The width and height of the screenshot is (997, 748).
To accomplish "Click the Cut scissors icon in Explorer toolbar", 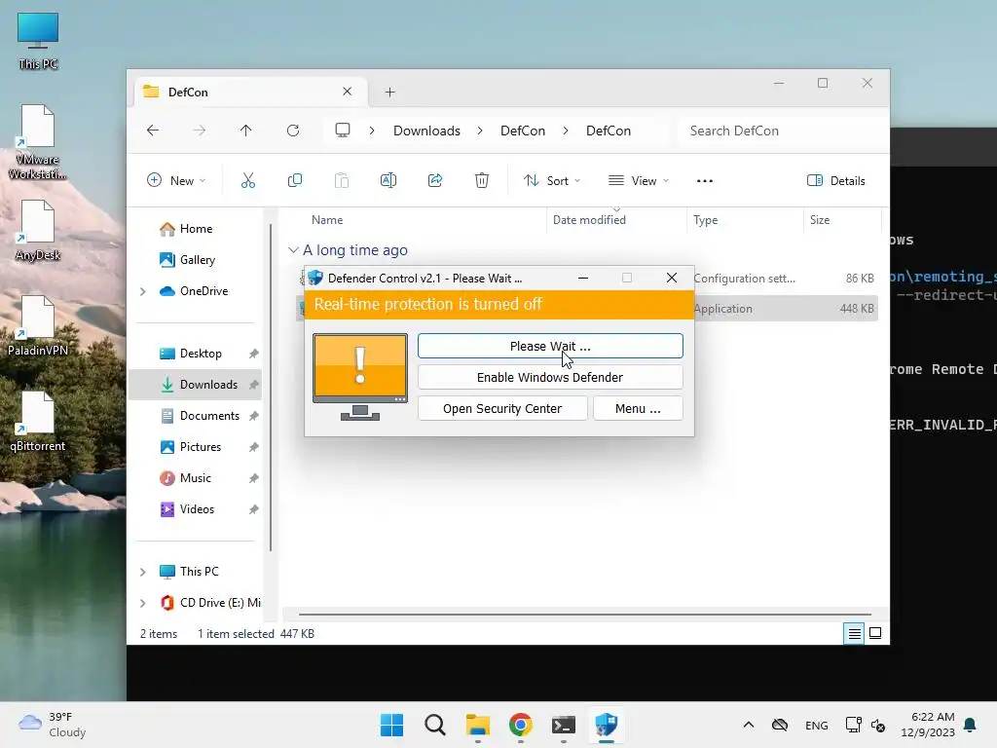I will 248,180.
